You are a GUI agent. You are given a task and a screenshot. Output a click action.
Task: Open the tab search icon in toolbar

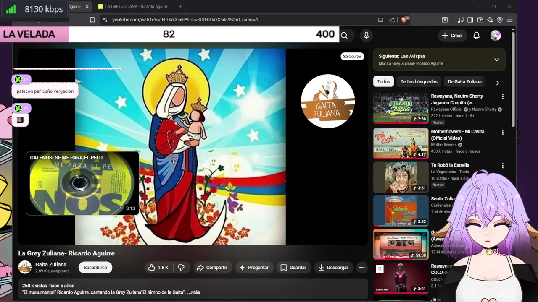point(445,20)
